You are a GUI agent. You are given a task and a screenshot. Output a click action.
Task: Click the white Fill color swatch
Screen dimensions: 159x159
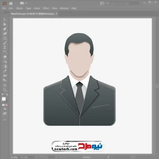pos(4,99)
